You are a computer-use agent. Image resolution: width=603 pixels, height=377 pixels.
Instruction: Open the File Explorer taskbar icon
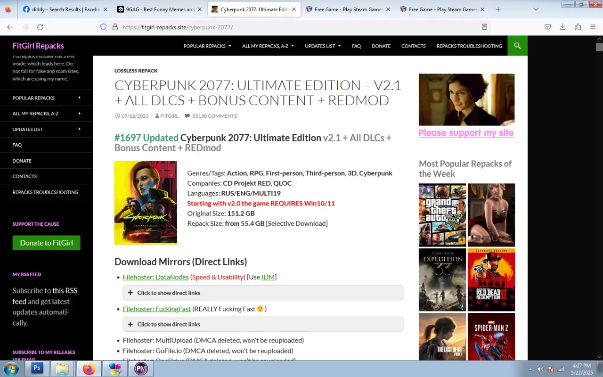coord(62,369)
